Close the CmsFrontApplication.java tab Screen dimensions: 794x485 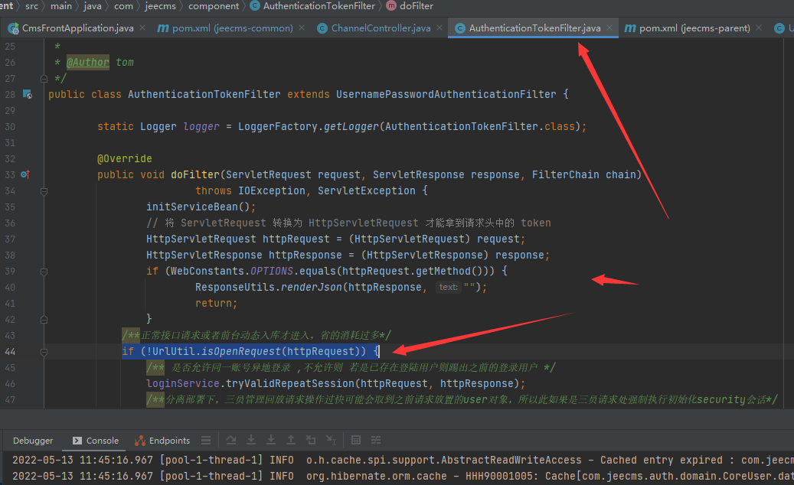click(x=142, y=28)
